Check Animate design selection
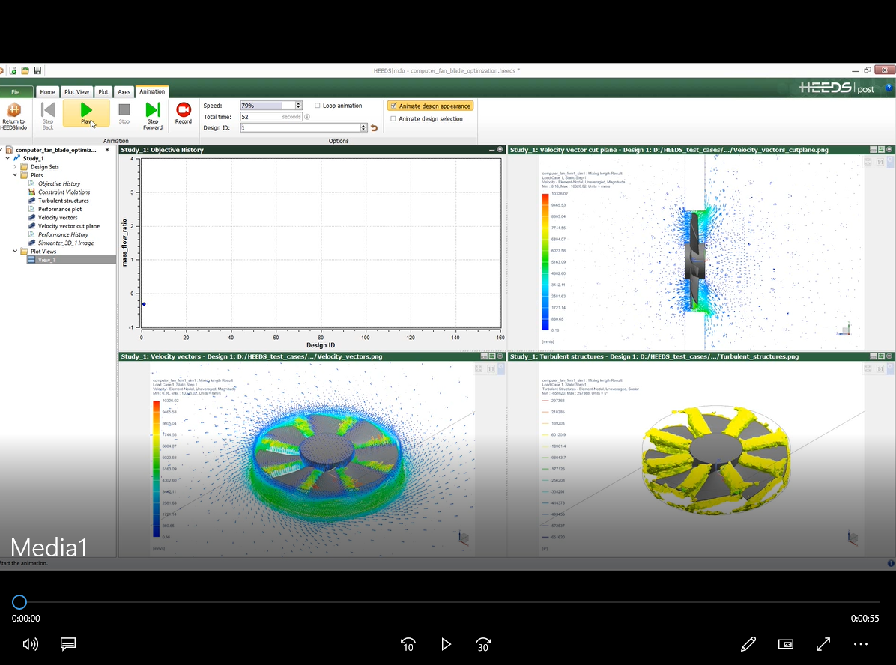Image resolution: width=896 pixels, height=665 pixels. 393,119
